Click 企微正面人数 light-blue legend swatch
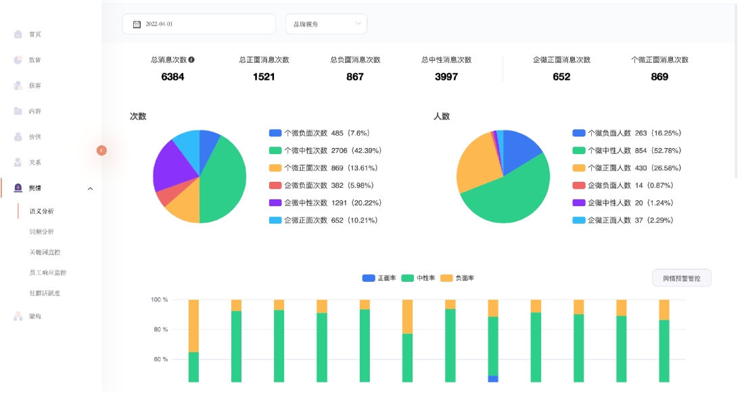Viewport: 744px width, 396px height. (578, 220)
